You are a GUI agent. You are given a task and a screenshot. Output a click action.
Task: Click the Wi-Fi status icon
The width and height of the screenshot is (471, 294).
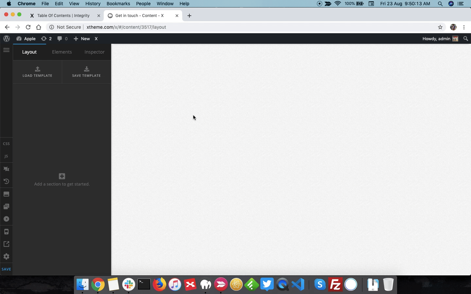(x=338, y=4)
